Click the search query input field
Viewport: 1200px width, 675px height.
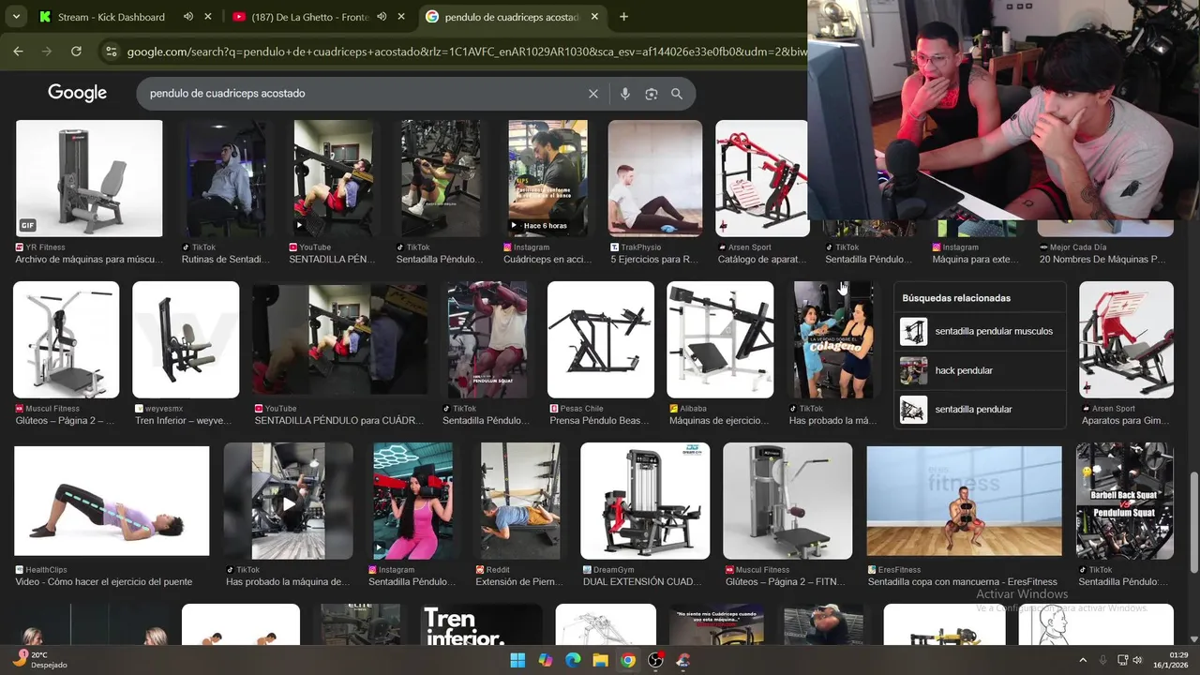coord(366,94)
